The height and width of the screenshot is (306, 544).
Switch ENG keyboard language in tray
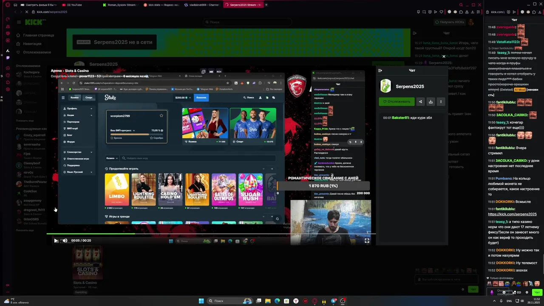click(509, 301)
